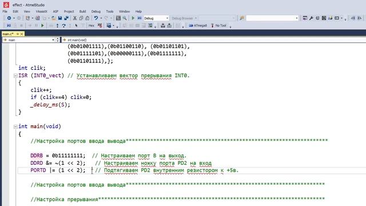This screenshot has height=206, width=366.
Task: Click the No Tool selection button
Action: pos(218,25)
